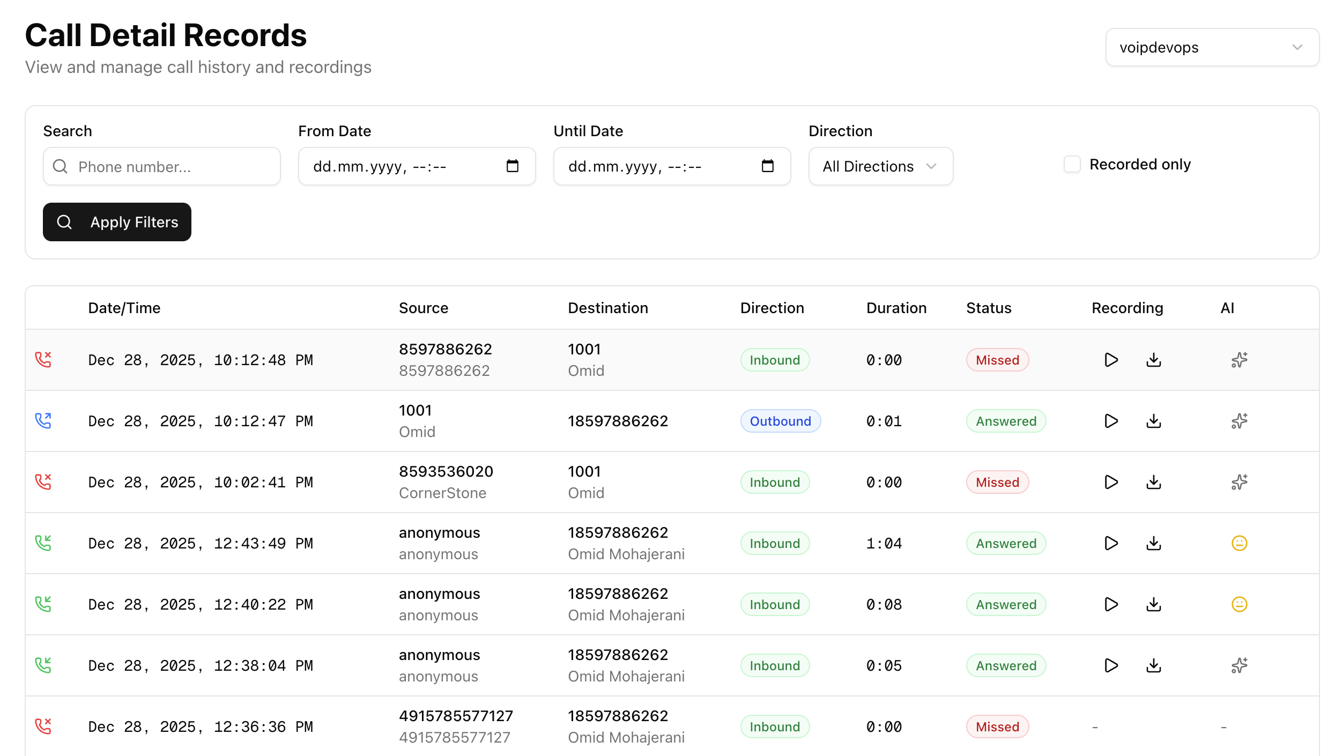Play the recording of the missed 10:12:48 PM call
Image resolution: width=1335 pixels, height=756 pixels.
point(1110,360)
